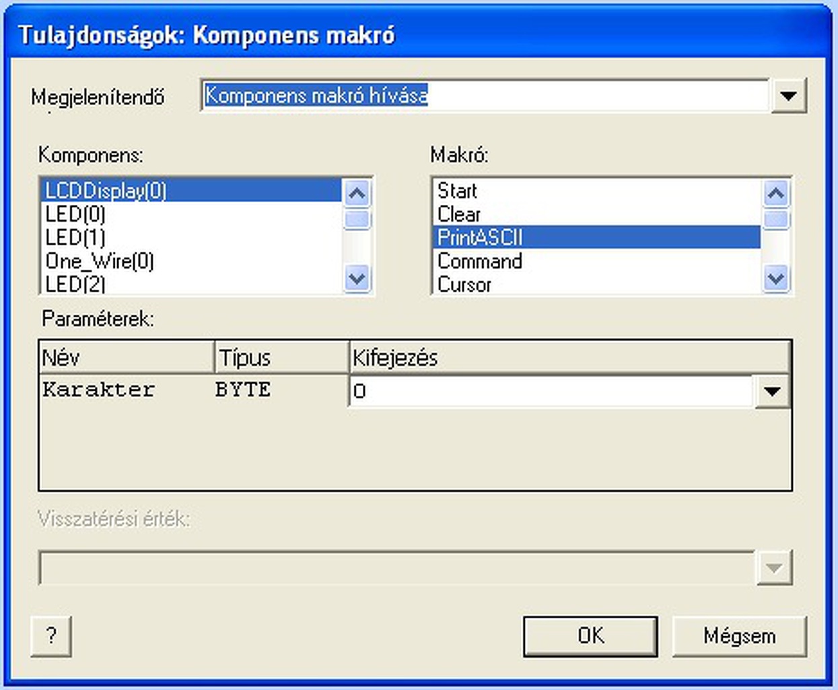Click the Visszatérési érték field
Viewport: 838px width, 690px height.
pos(397,567)
